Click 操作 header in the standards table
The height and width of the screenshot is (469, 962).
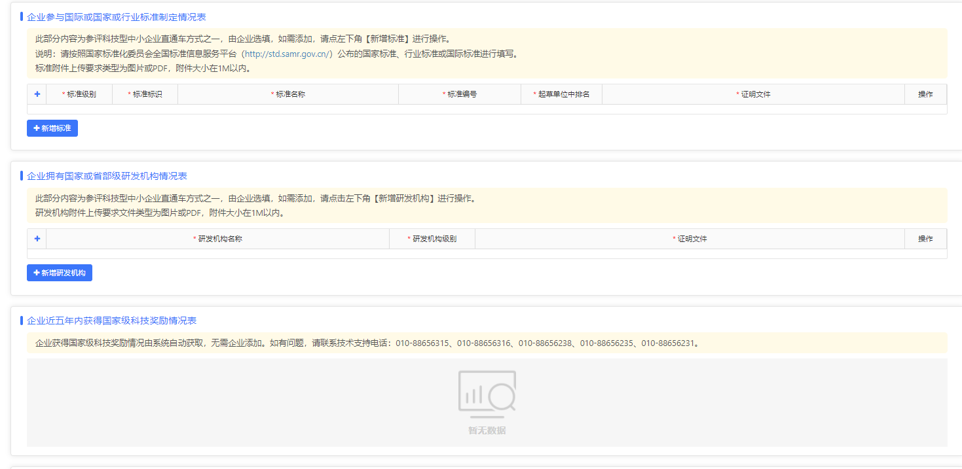tap(925, 94)
